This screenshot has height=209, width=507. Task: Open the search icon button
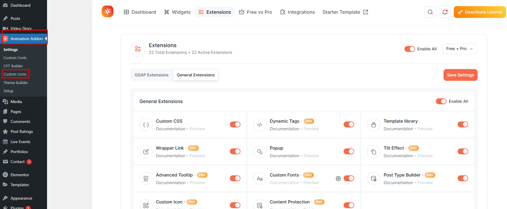pyautogui.click(x=430, y=12)
